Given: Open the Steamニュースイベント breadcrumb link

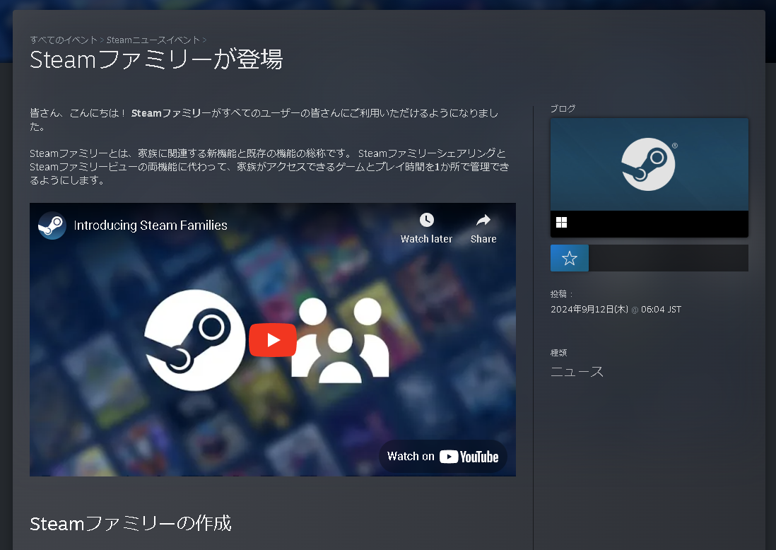Looking at the screenshot, I should pos(152,40).
